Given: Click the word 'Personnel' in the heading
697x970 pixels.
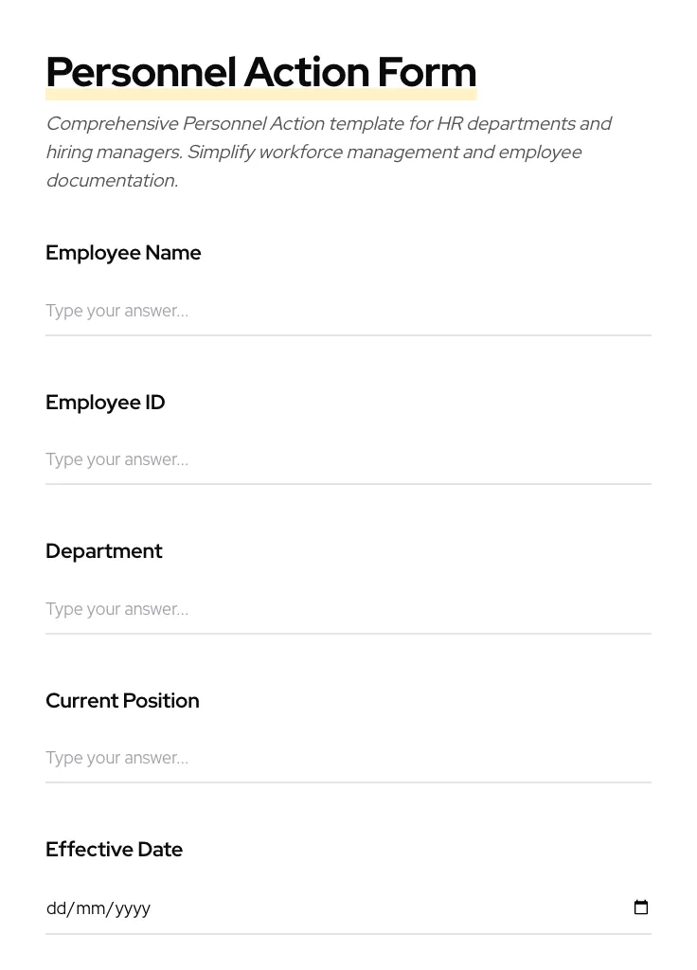Looking at the screenshot, I should [x=140, y=73].
